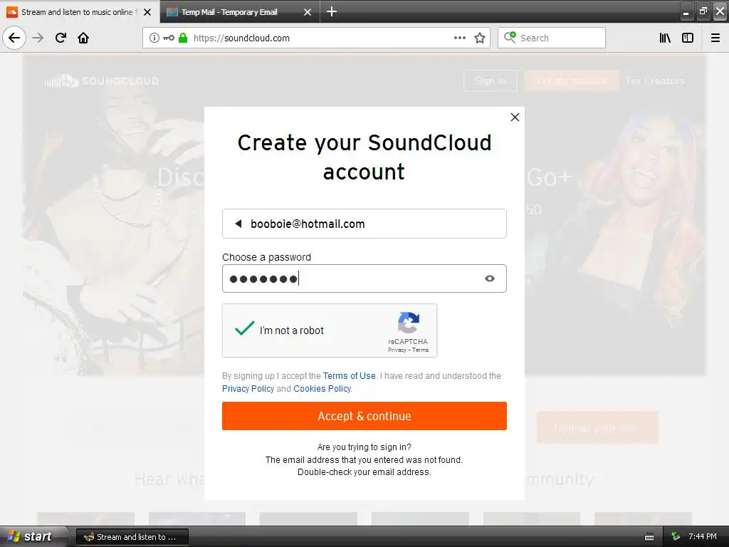Click the URL address bar
The width and height of the screenshot is (729, 547).
click(x=316, y=38)
